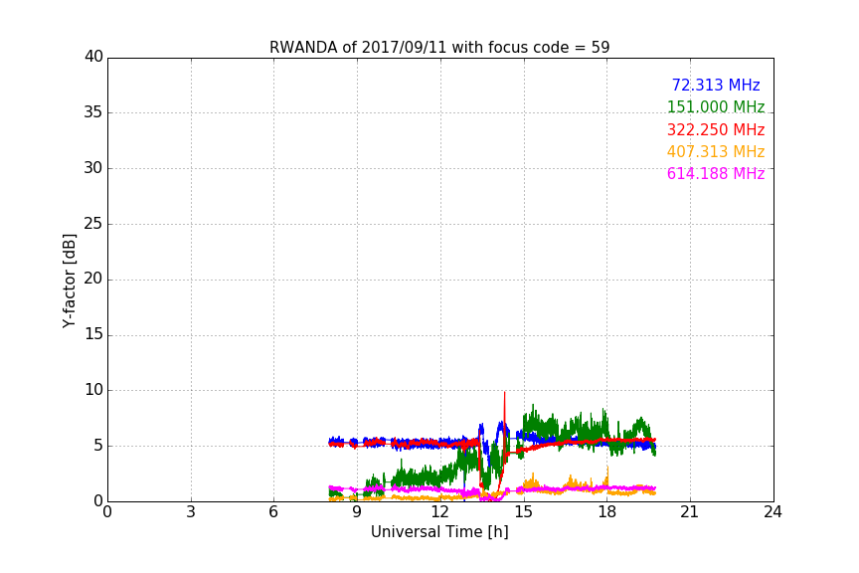Click the y-axis tick label 25
859x573 pixels.
pyautogui.click(x=93, y=224)
